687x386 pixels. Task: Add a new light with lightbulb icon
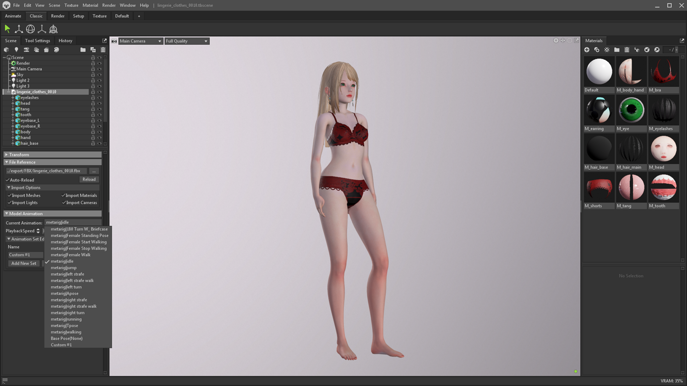pyautogui.click(x=16, y=50)
